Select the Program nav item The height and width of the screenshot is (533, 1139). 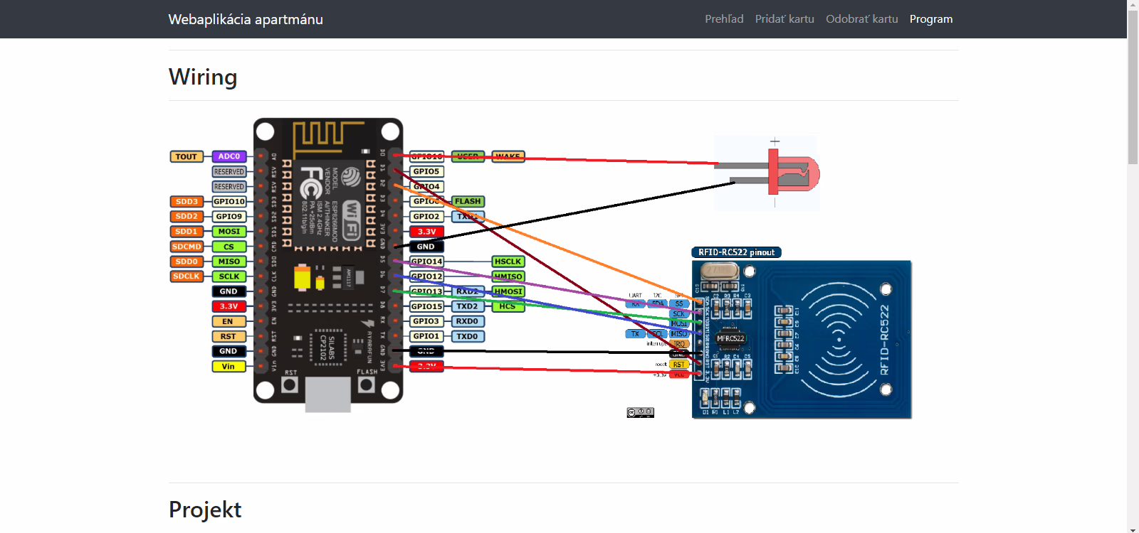[930, 19]
